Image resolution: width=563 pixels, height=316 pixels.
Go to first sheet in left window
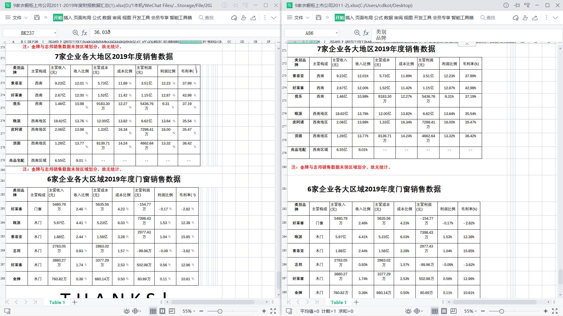[7, 302]
